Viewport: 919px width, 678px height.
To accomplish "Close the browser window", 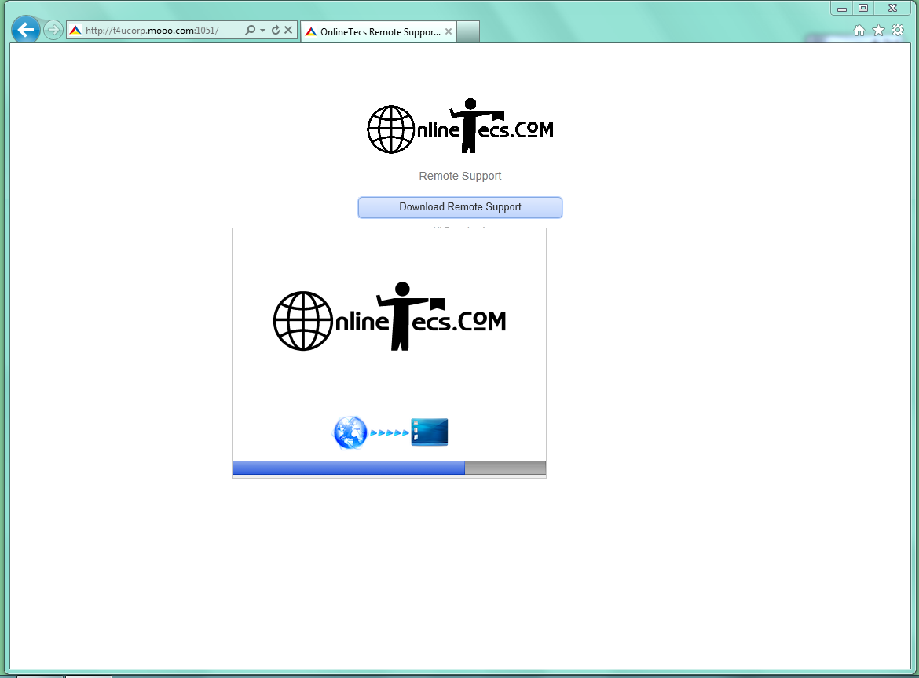I will [x=892, y=8].
